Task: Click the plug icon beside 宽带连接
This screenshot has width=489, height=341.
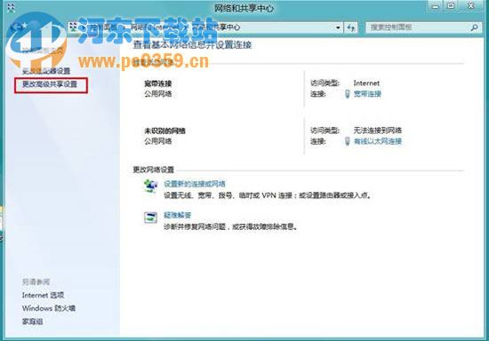Action: (348, 94)
